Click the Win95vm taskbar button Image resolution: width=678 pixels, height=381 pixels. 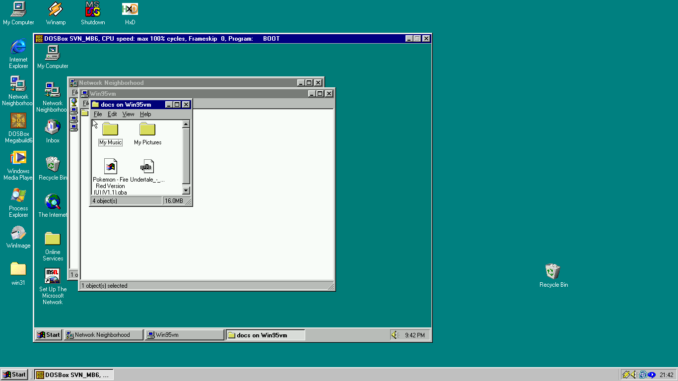(x=184, y=335)
